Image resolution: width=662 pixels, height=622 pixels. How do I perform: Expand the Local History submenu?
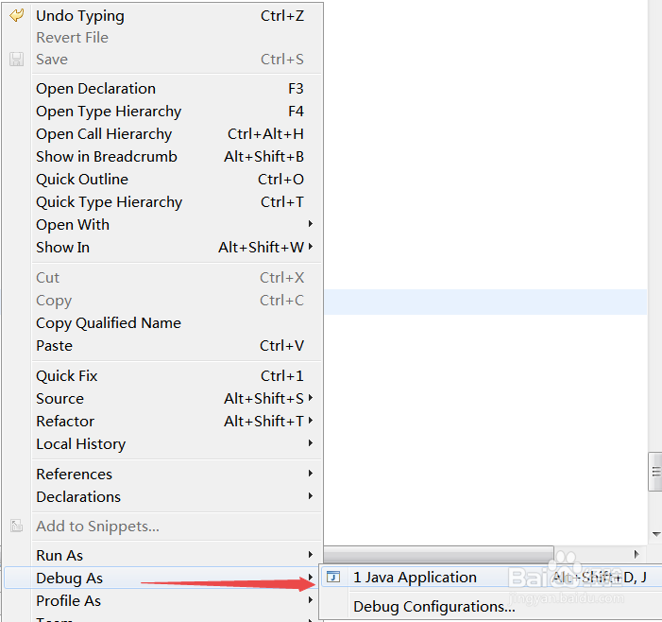pyautogui.click(x=177, y=443)
